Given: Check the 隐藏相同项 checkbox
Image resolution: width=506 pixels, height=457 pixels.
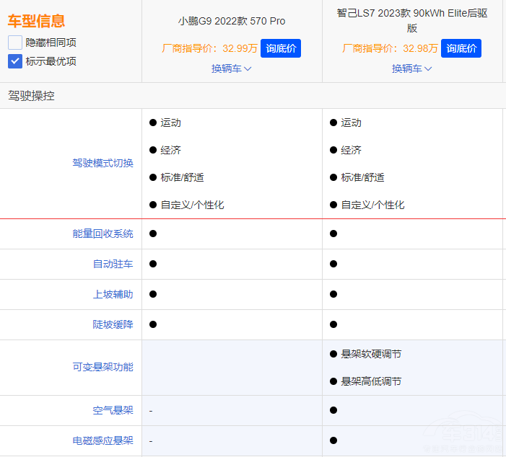Looking at the screenshot, I should (15, 43).
